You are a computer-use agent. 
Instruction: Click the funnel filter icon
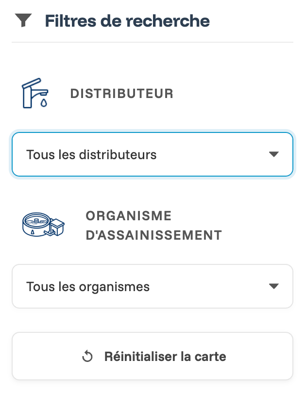(23, 21)
